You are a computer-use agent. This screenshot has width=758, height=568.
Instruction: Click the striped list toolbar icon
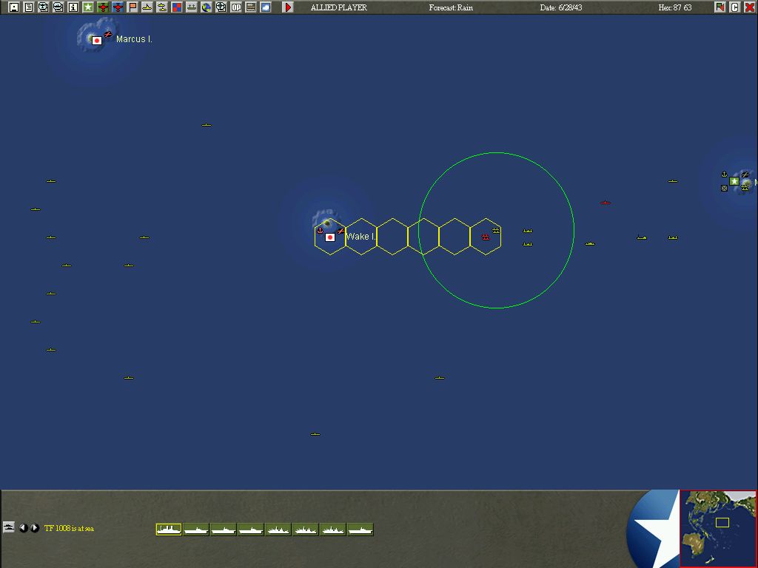251,7
